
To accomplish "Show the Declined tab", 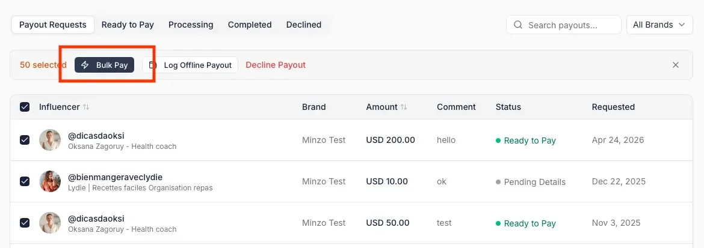I will click(303, 25).
